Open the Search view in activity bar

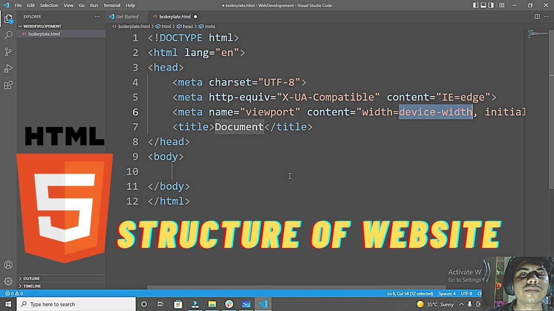point(8,35)
